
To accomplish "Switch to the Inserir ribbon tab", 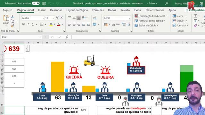I will tap(42, 10).
